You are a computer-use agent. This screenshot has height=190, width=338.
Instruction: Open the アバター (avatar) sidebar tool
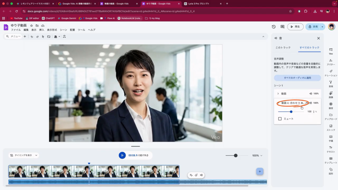(x=331, y=62)
